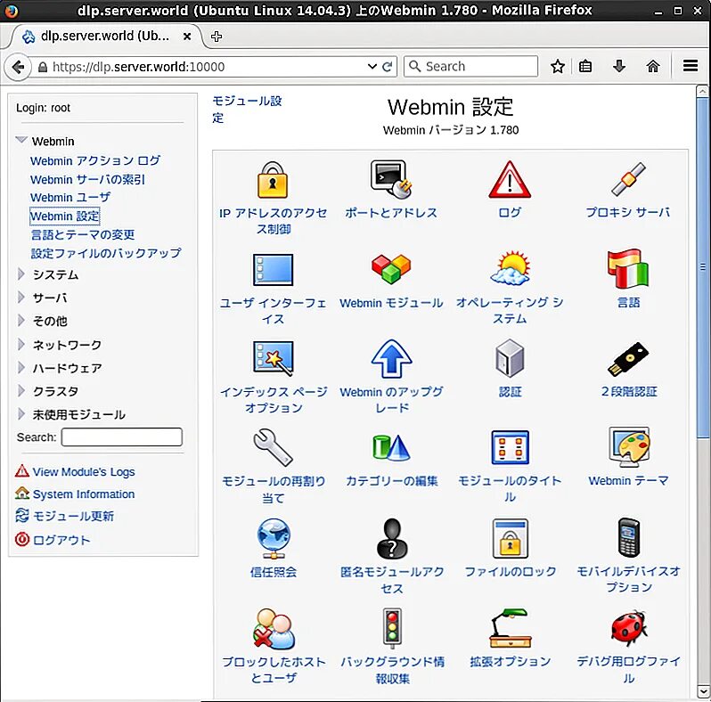Open the URL history dropdown arrow
Screen dimensions: 711x702
[372, 67]
